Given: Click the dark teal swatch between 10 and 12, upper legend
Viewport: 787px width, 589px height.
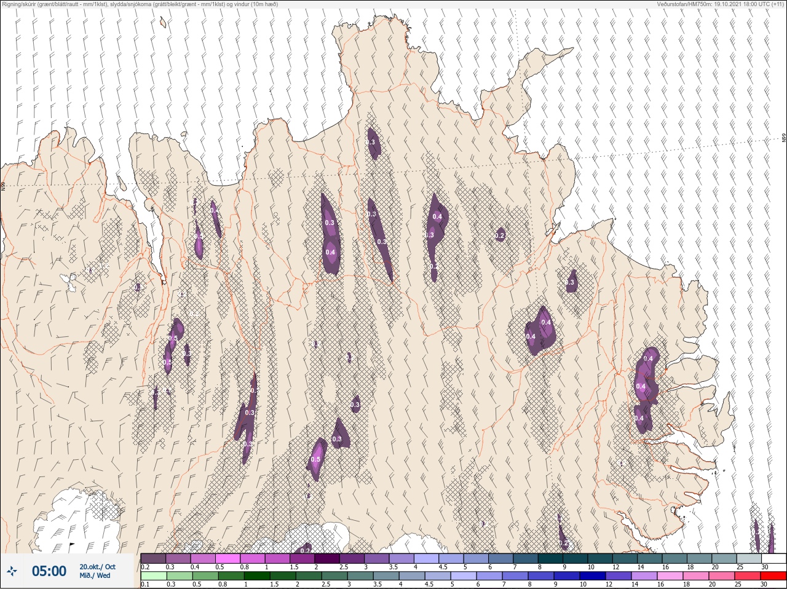Looking at the screenshot, I should click(x=601, y=559).
